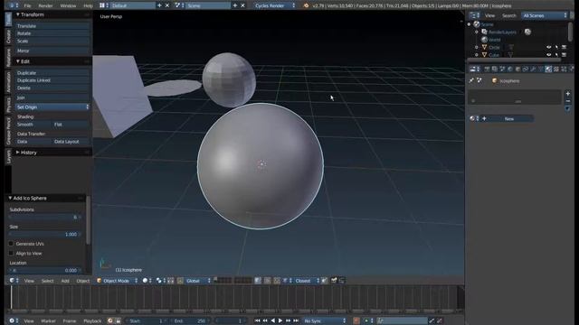579x325 pixels.
Task: Open the Object Mode dropdown
Action: (x=118, y=281)
